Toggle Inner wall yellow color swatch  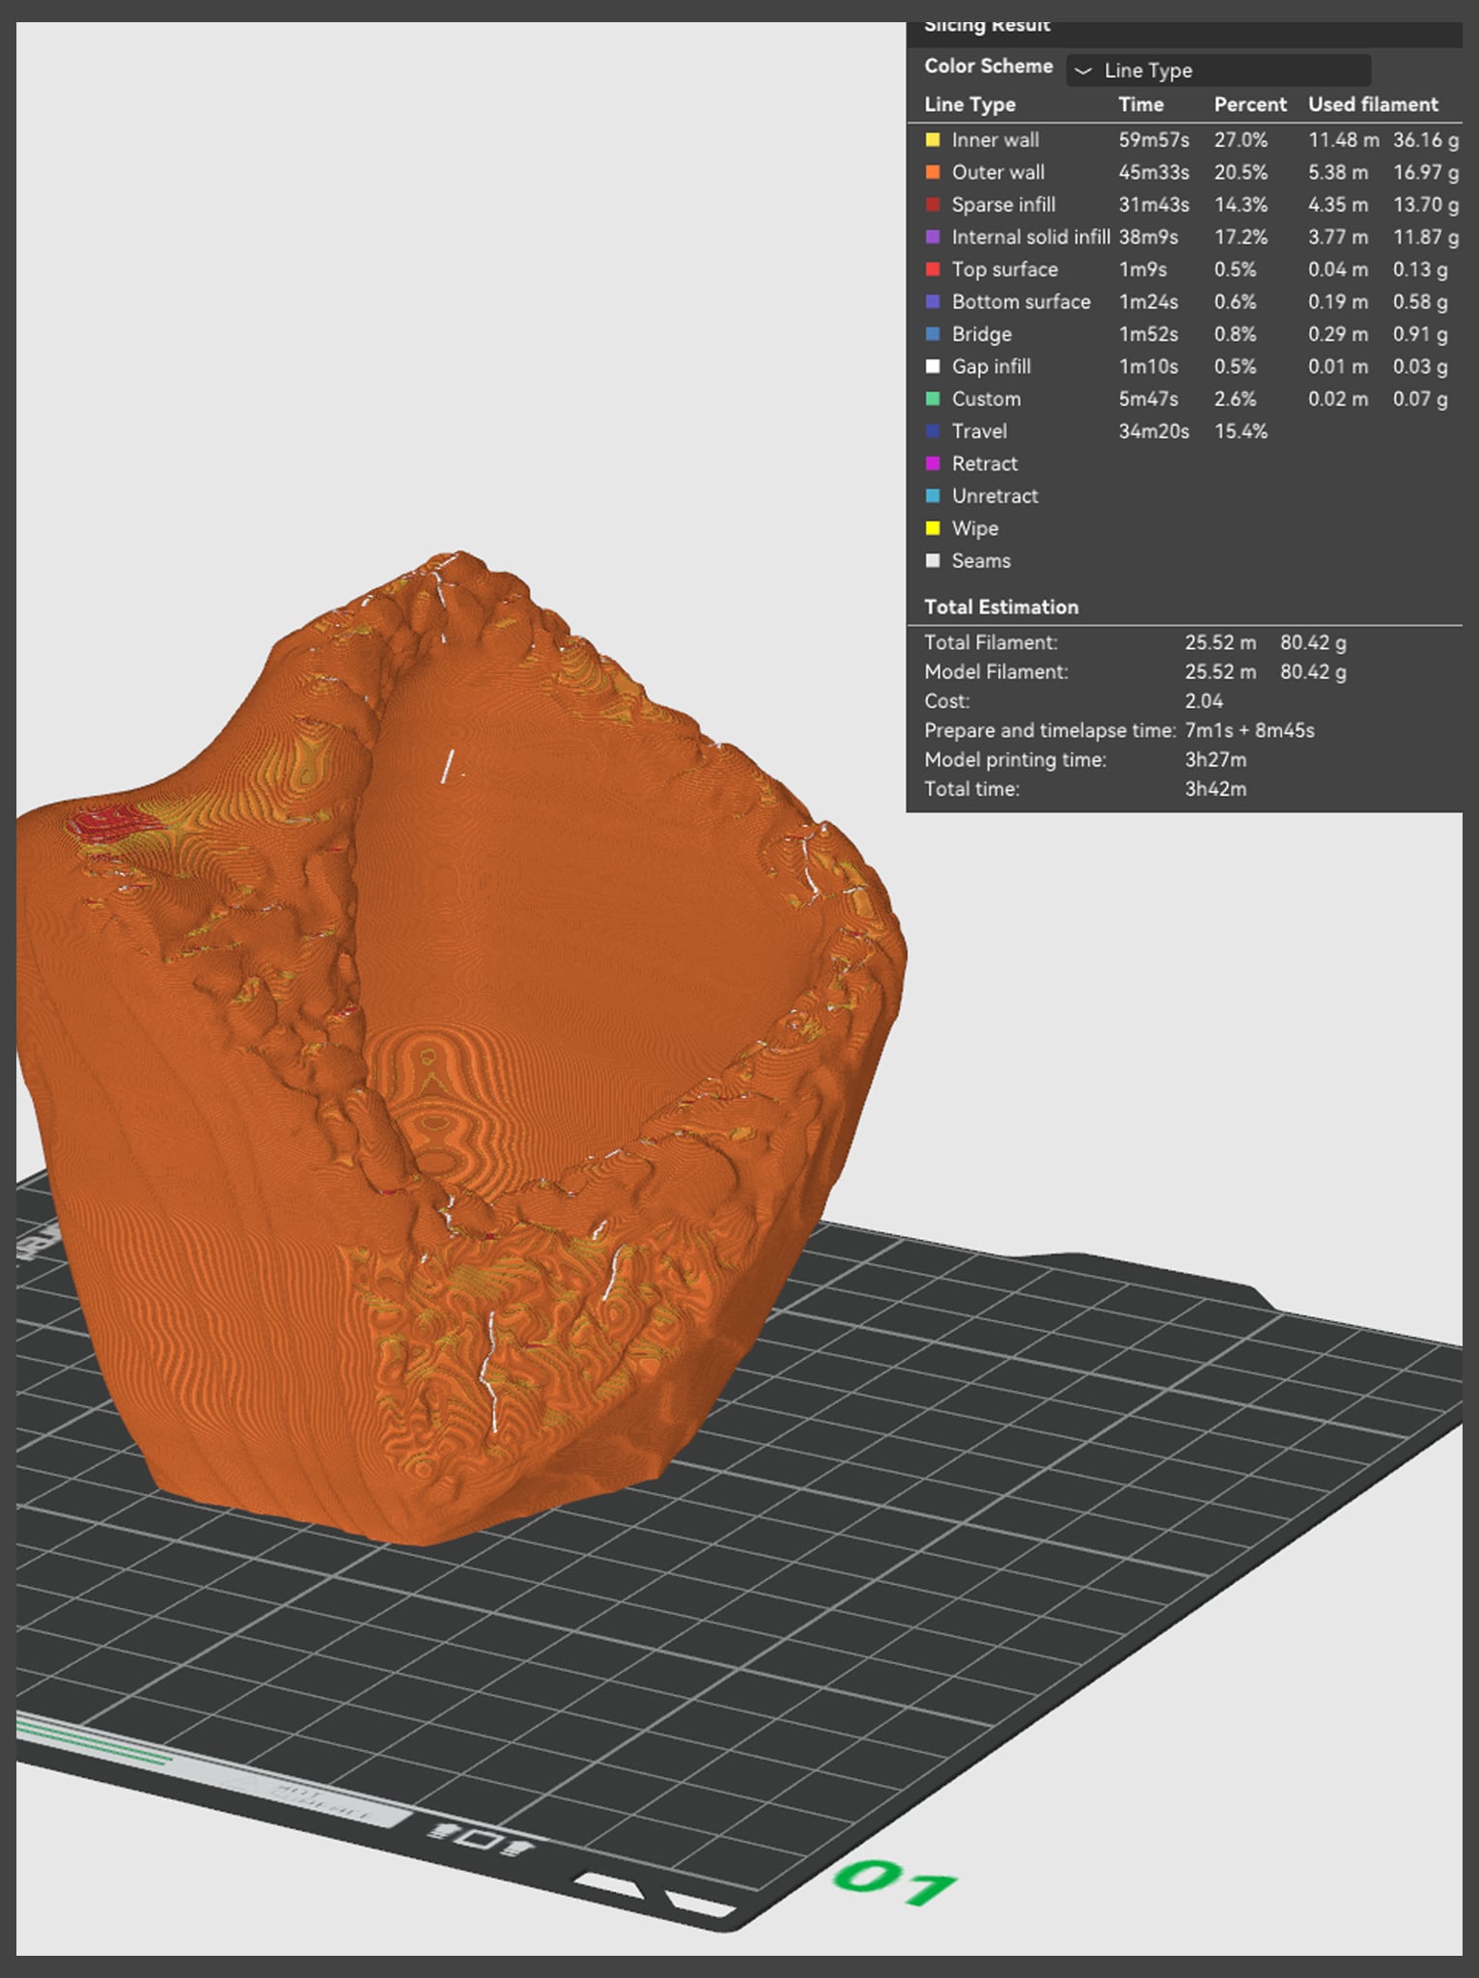pyautogui.click(x=933, y=140)
